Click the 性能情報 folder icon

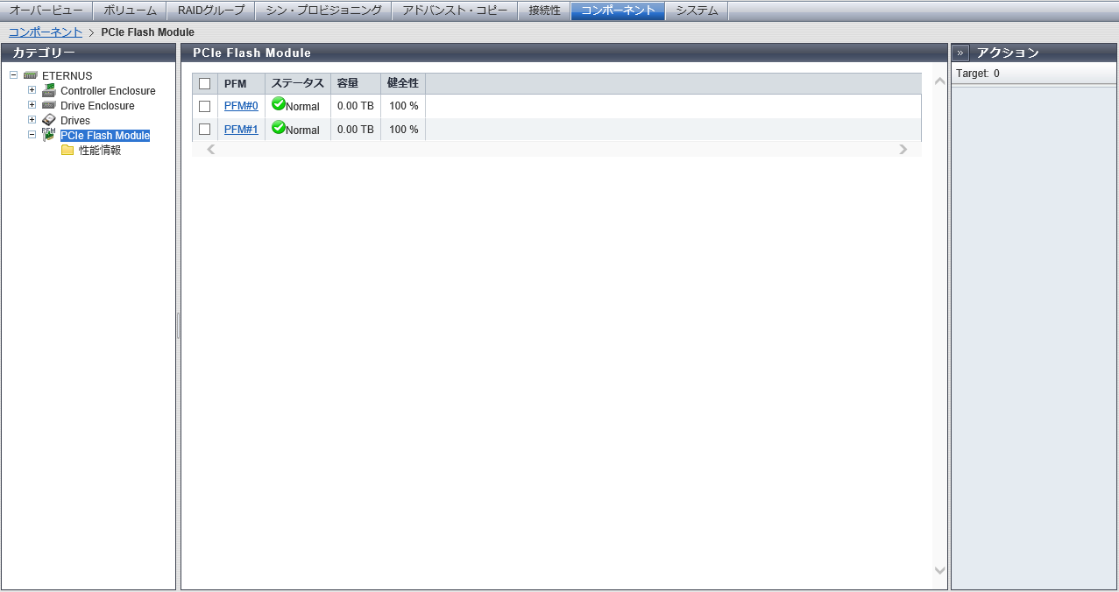tap(67, 150)
